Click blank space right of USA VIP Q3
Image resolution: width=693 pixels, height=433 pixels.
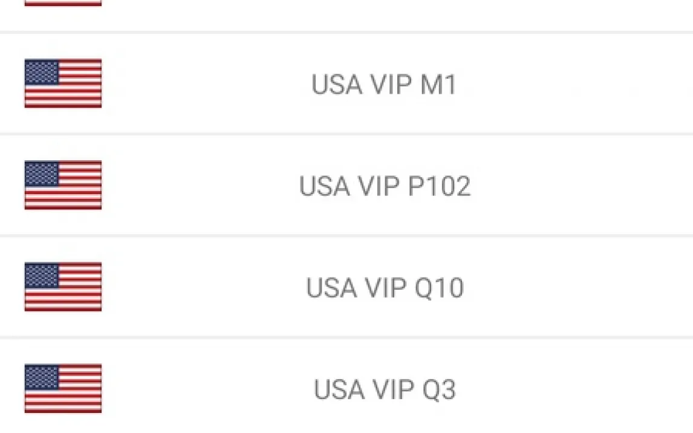[x=574, y=386]
